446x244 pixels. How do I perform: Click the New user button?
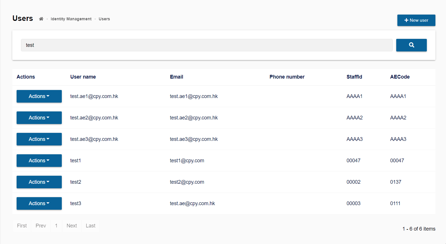416,20
